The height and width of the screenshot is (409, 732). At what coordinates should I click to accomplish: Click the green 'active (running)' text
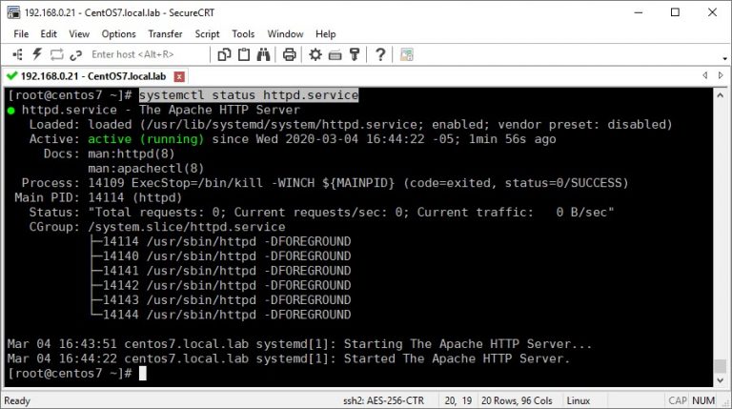(x=146, y=139)
